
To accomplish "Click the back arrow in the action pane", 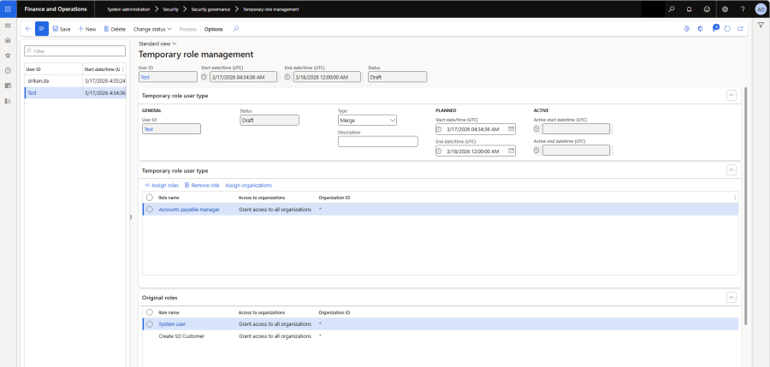I will [27, 28].
